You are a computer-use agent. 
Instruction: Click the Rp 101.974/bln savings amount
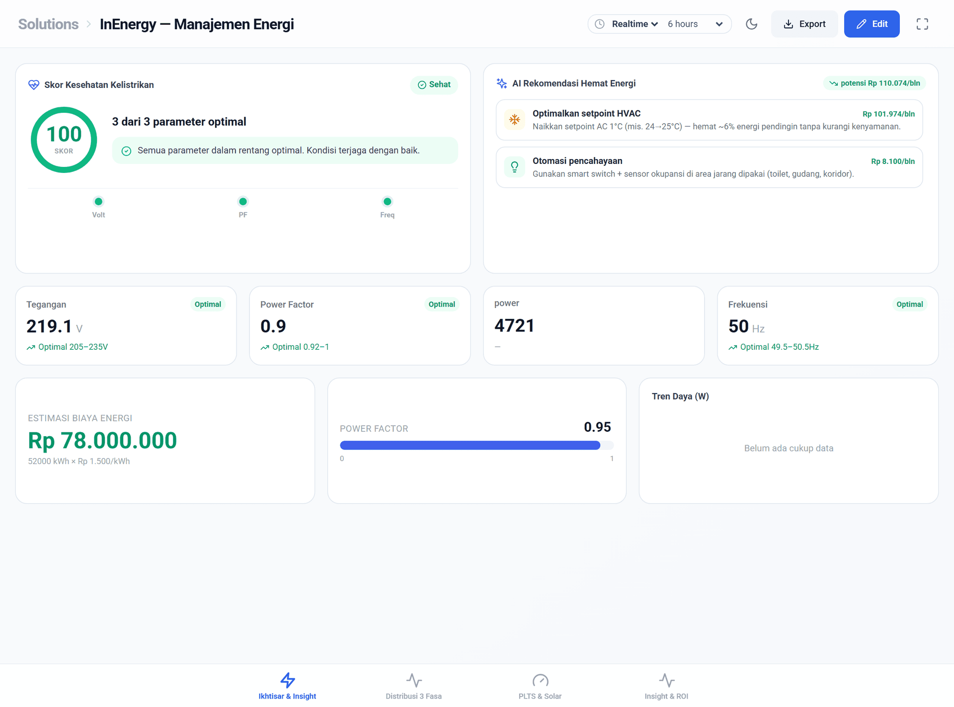(x=888, y=114)
